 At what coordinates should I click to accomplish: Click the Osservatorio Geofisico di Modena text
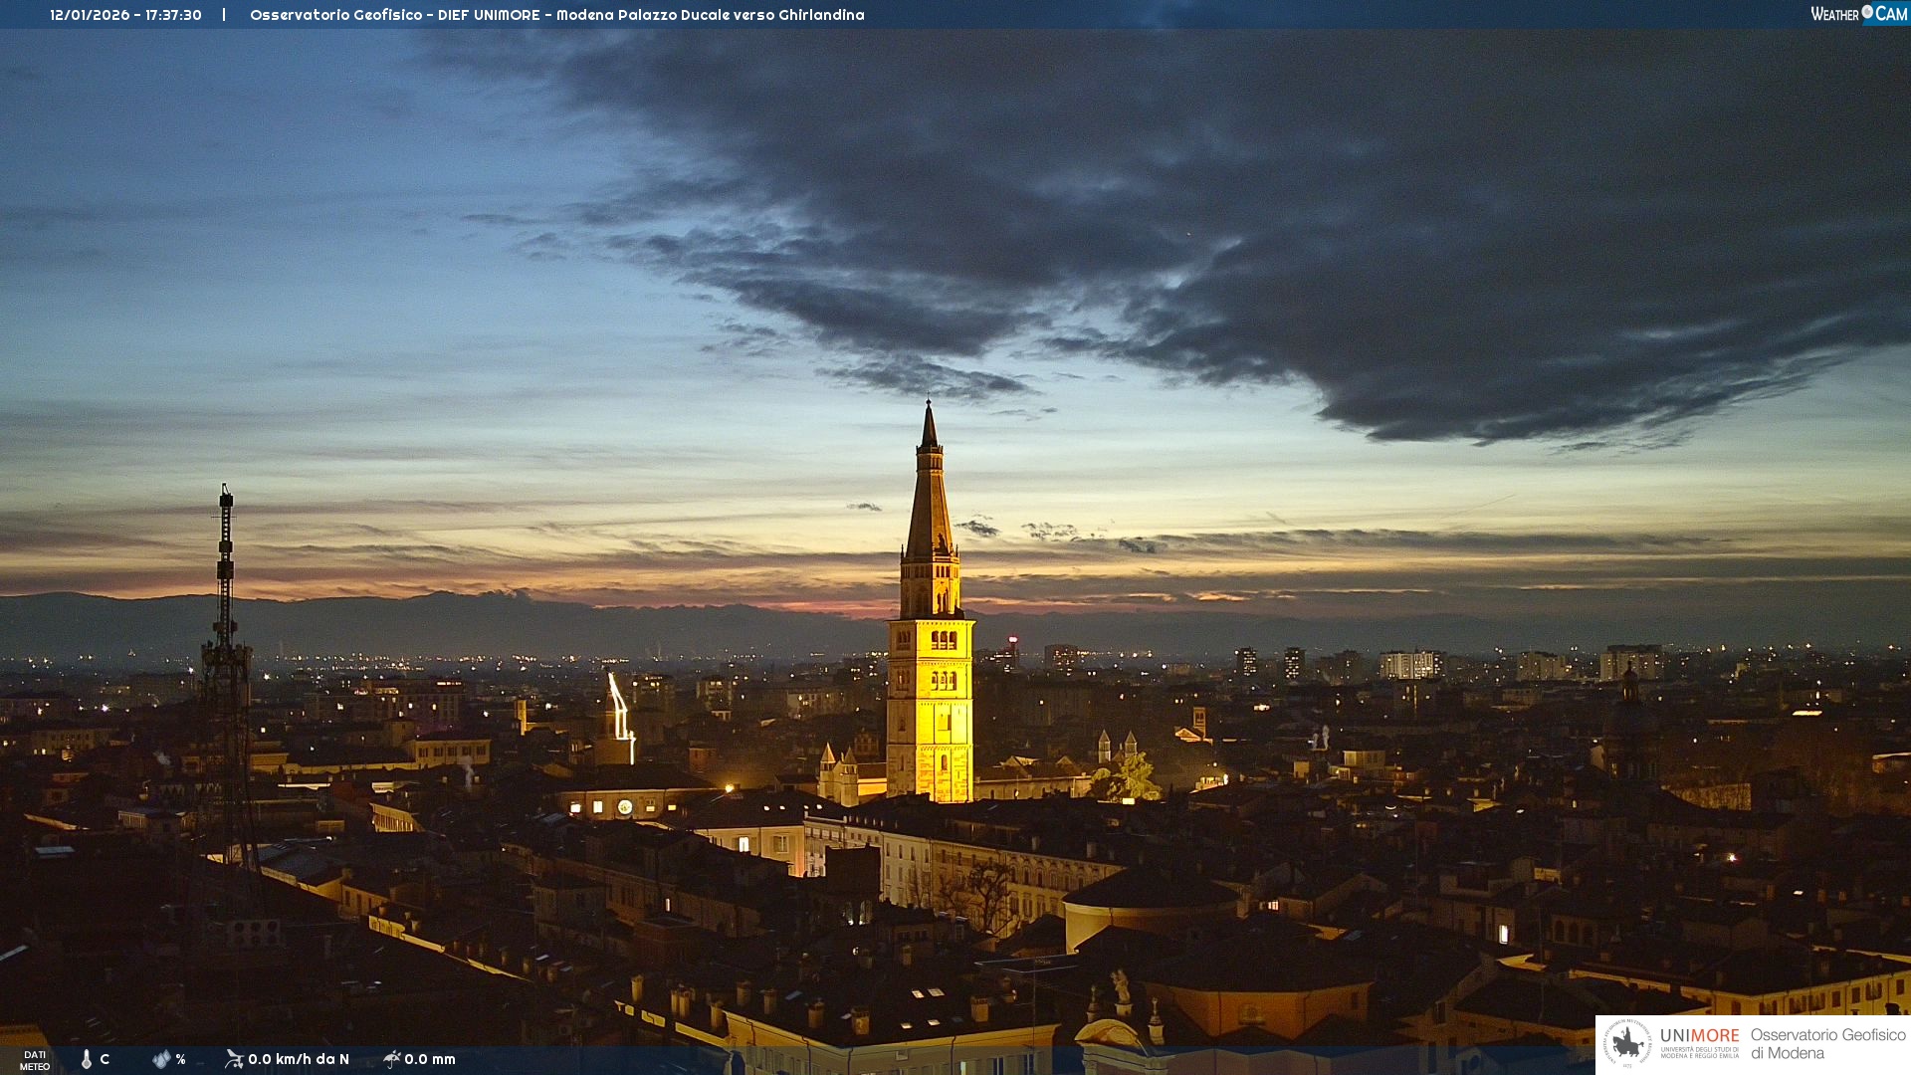(x=1827, y=1044)
